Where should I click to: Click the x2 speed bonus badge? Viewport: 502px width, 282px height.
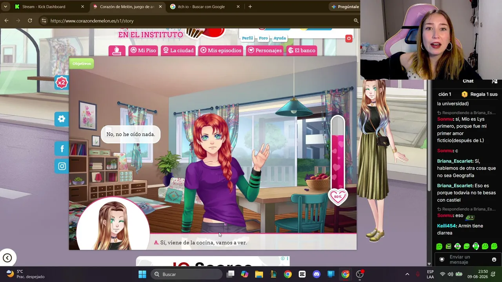pyautogui.click(x=62, y=82)
